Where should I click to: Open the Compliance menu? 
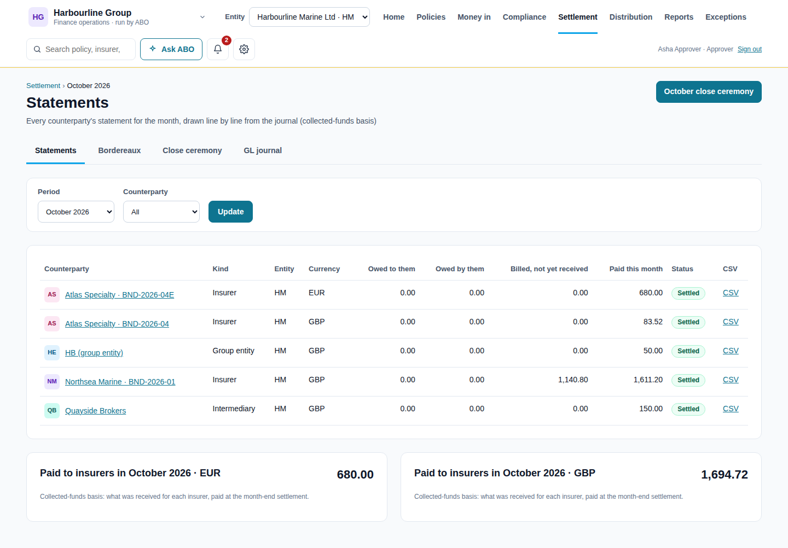click(x=524, y=17)
